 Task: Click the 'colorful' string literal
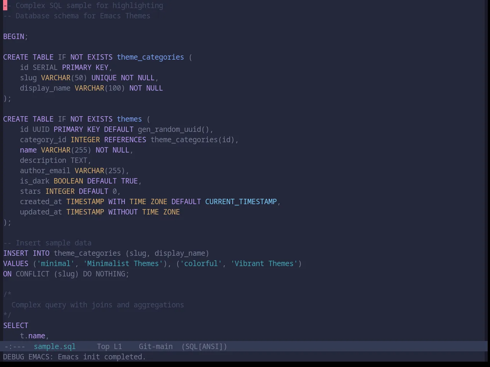pyautogui.click(x=201, y=263)
